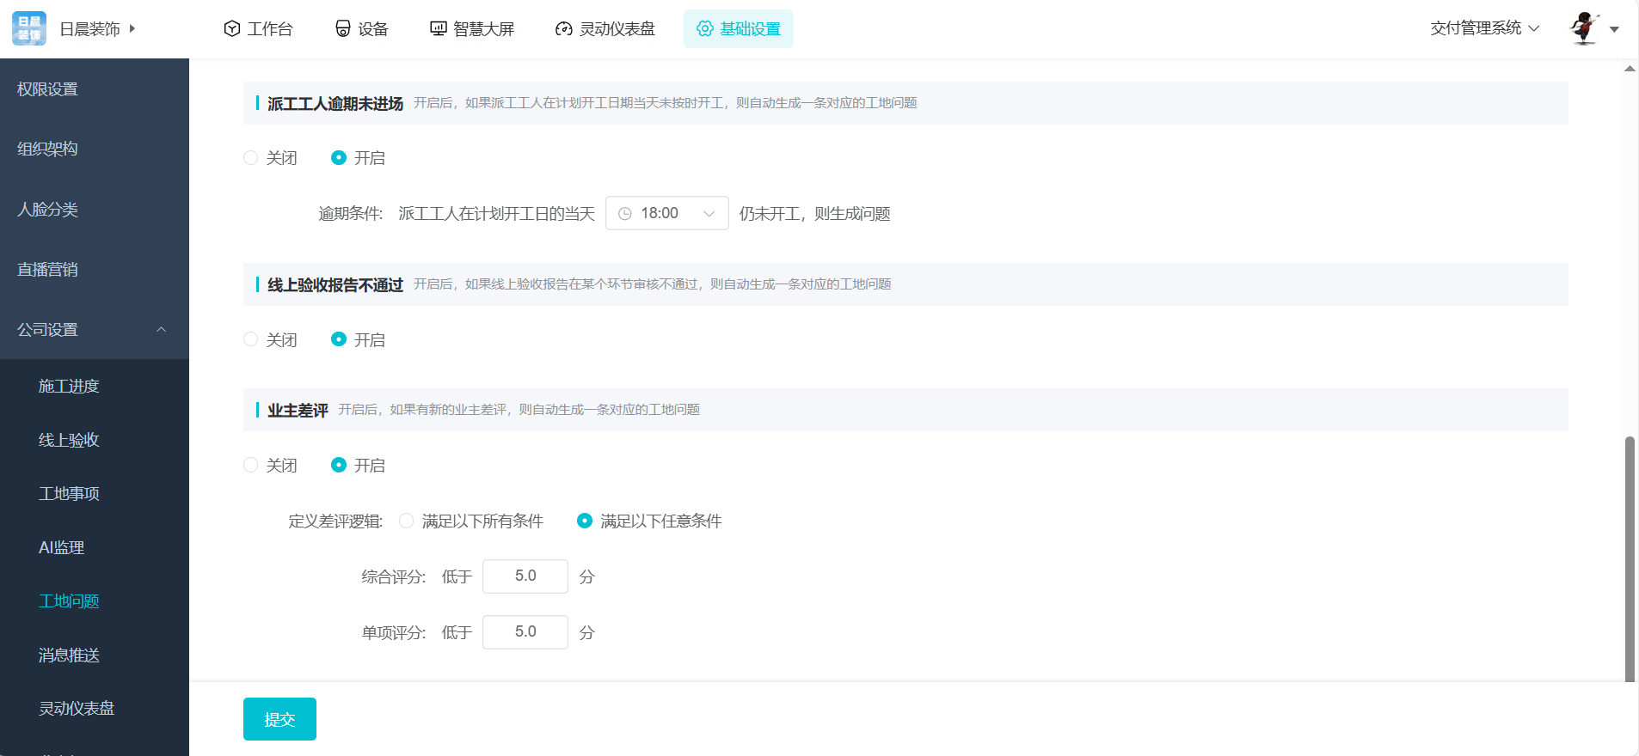This screenshot has height=756, width=1639.
Task: Select the 基础设置 tab
Action: click(739, 28)
